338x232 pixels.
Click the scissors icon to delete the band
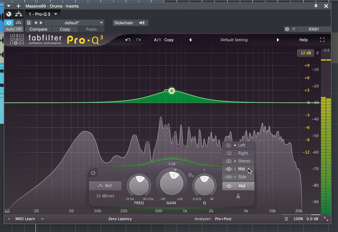click(x=238, y=196)
